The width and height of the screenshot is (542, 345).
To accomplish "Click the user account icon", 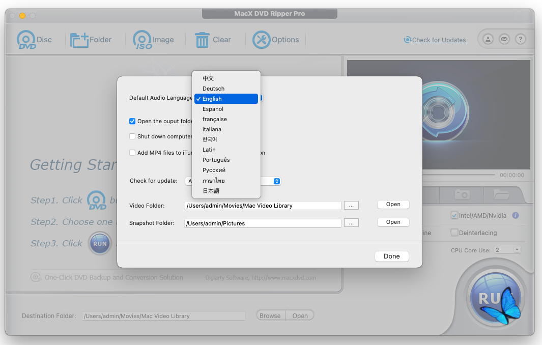I will (488, 39).
